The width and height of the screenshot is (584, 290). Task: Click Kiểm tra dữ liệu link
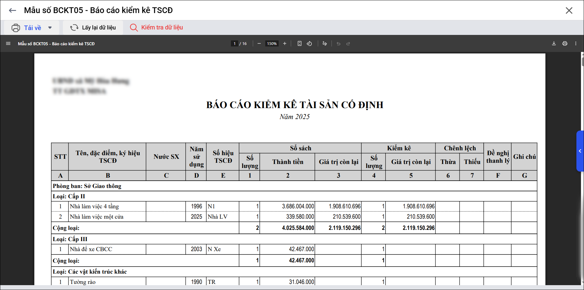[x=156, y=28]
